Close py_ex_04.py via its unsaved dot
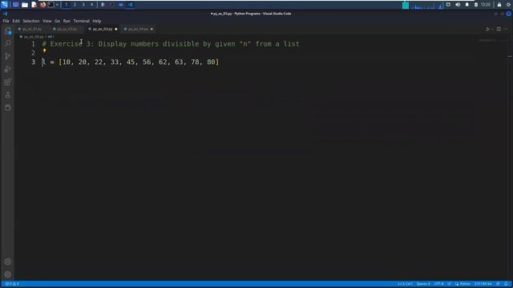513x288 pixels. click(151, 29)
